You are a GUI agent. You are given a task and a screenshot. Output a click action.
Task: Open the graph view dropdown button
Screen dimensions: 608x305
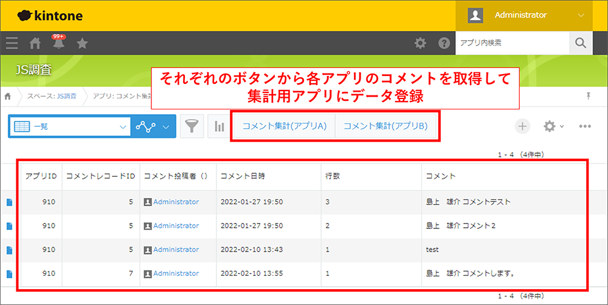pyautogui.click(x=153, y=126)
